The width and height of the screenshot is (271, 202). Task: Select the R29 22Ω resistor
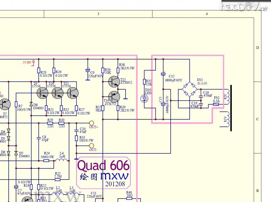point(50,124)
